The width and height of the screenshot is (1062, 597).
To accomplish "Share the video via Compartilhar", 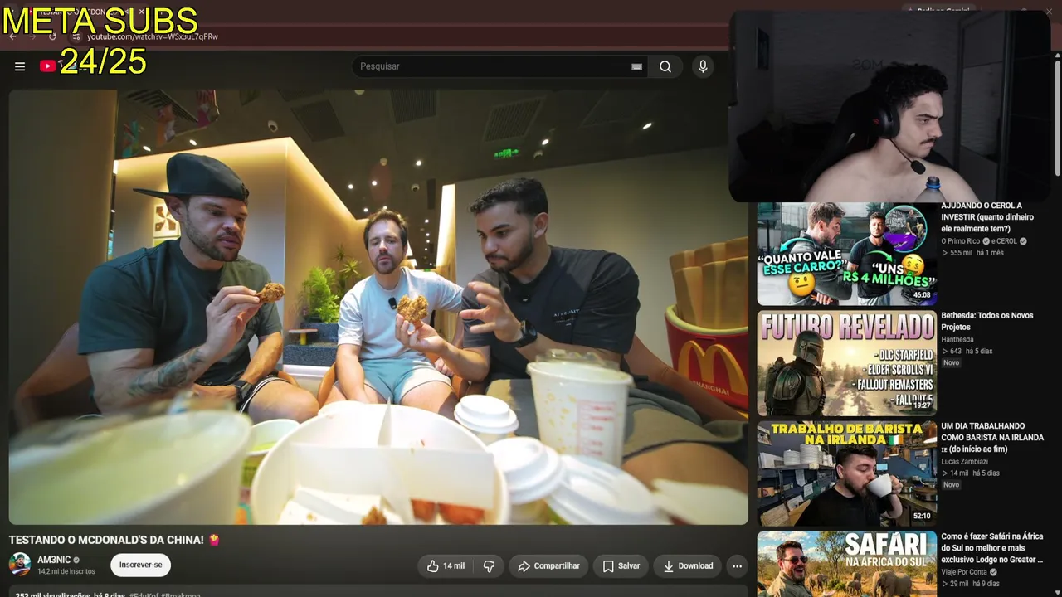I will click(x=549, y=566).
